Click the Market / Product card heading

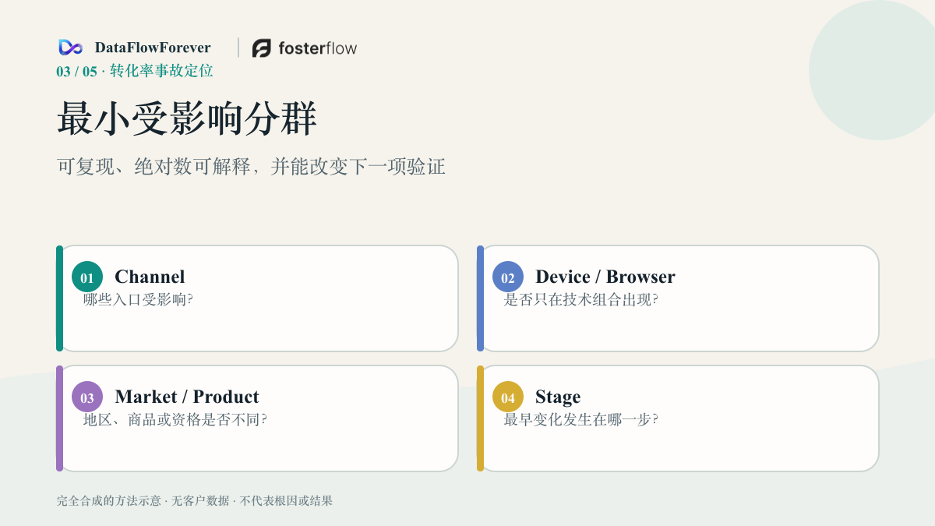pyautogui.click(x=187, y=397)
